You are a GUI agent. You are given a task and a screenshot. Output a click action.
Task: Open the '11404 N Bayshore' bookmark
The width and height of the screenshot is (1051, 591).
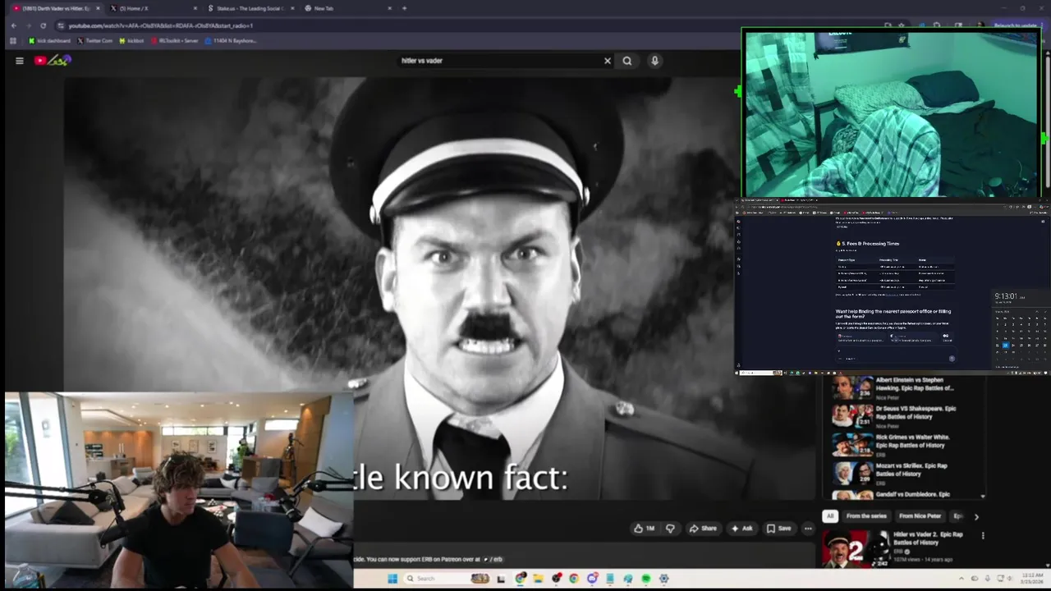tap(231, 40)
